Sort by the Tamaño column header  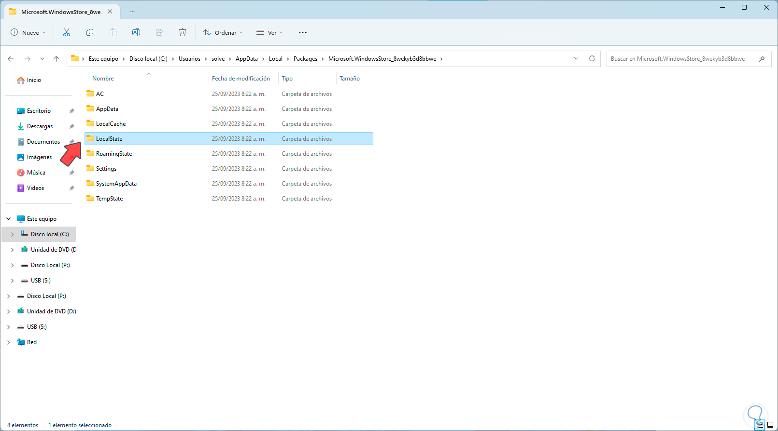click(x=350, y=78)
